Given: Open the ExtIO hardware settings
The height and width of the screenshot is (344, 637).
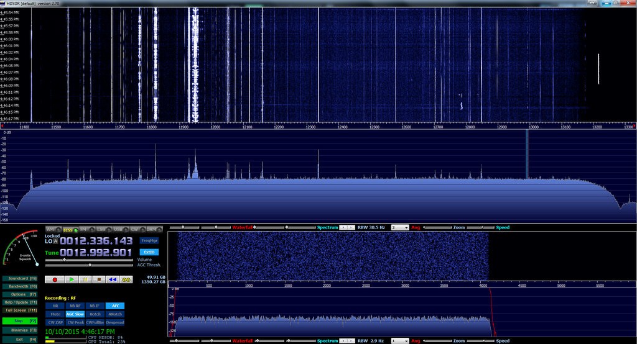Looking at the screenshot, I should tap(149, 252).
